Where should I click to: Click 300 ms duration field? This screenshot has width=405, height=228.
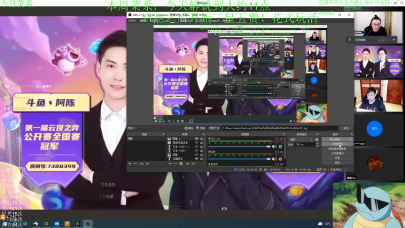click(x=305, y=144)
